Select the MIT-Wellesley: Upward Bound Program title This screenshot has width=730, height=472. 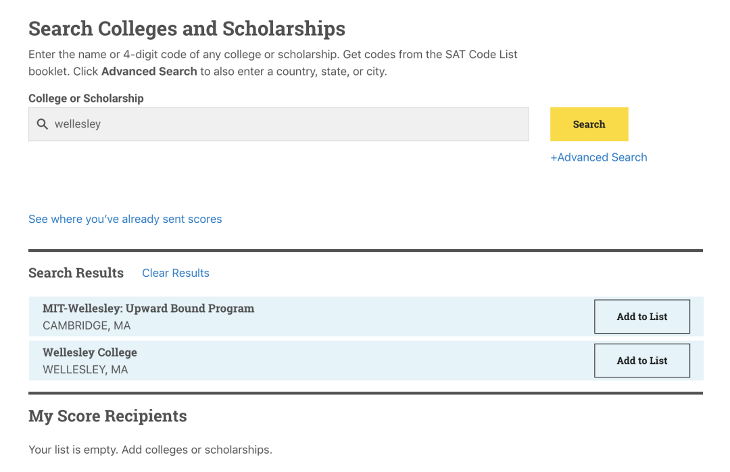pos(148,309)
